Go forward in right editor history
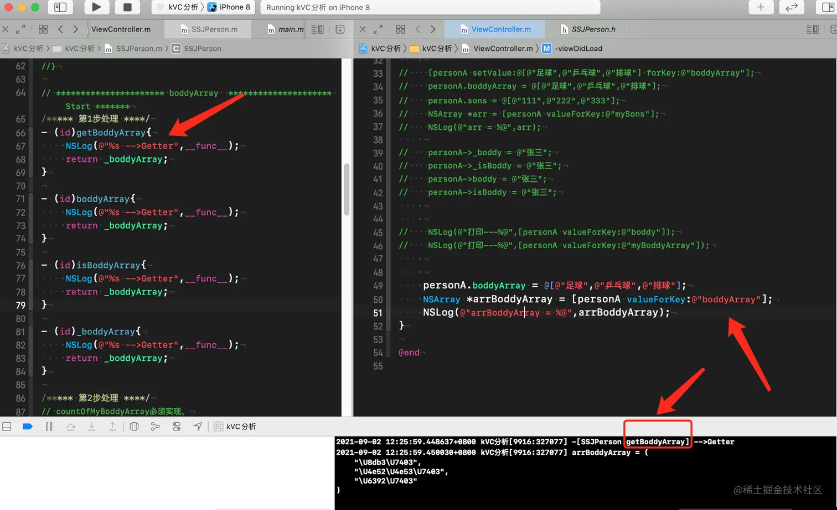This screenshot has width=837, height=510. pos(433,29)
